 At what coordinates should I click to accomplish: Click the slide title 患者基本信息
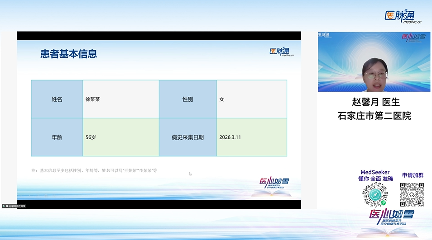[68, 54]
